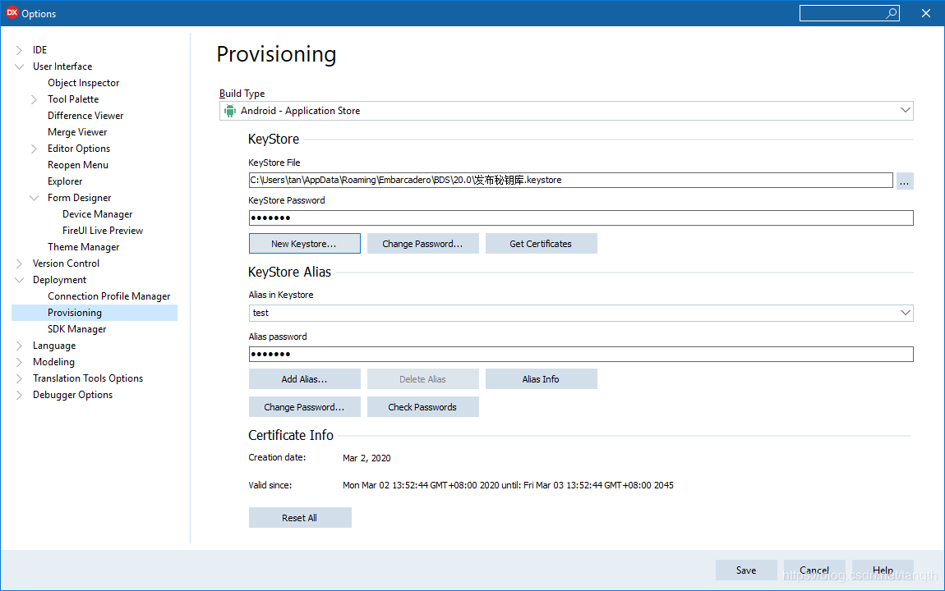This screenshot has width=945, height=591.
Task: Focus the Alias password field
Action: click(x=581, y=354)
